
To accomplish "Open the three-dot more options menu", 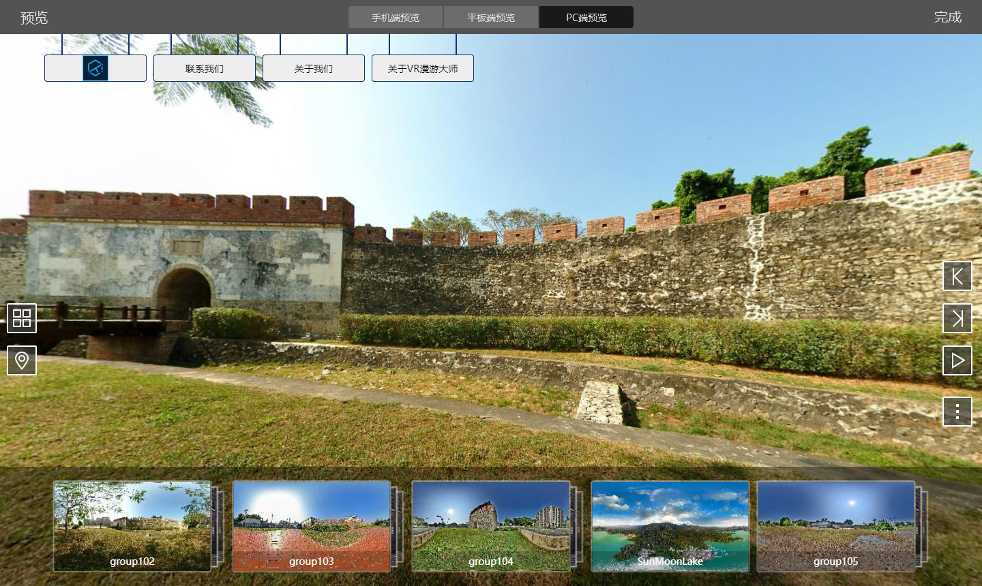I will 957,412.
